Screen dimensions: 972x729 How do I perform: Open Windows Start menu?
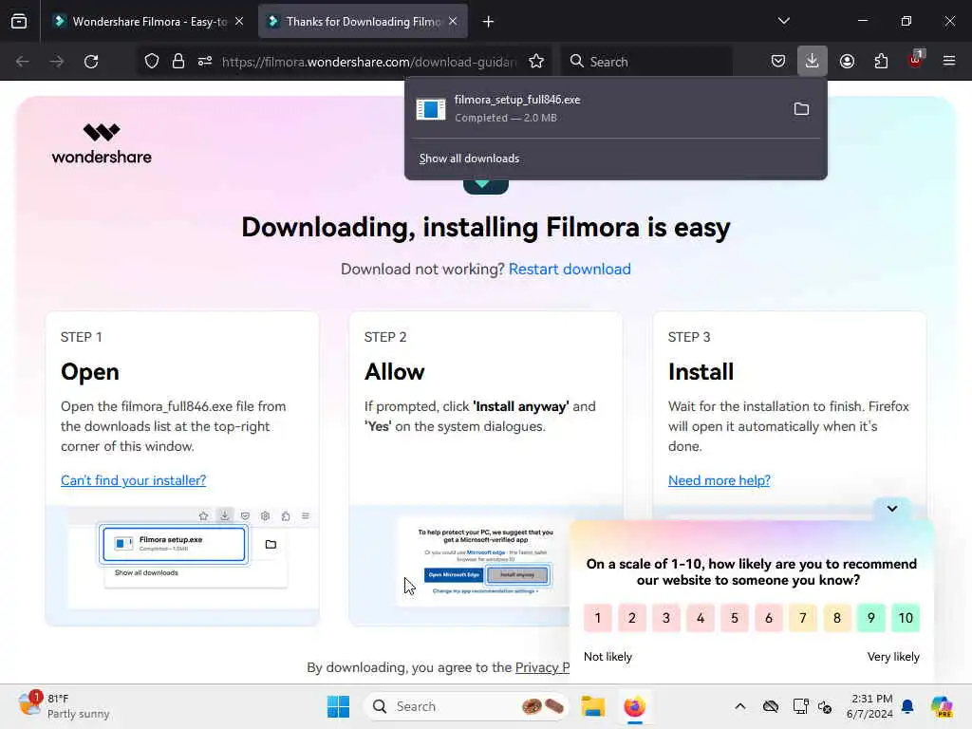[339, 706]
